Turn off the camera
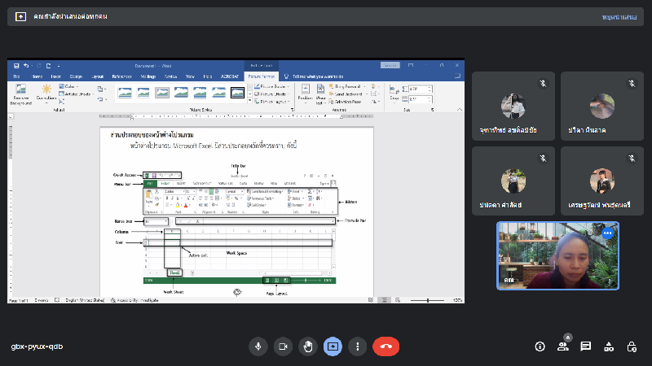The image size is (652, 366). [x=283, y=346]
